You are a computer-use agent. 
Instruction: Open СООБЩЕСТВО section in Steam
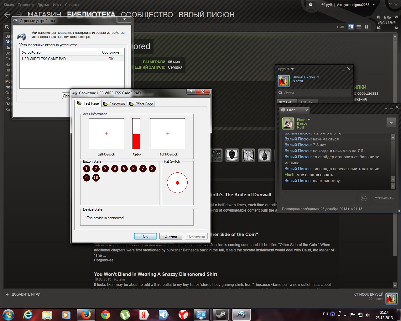click(147, 14)
